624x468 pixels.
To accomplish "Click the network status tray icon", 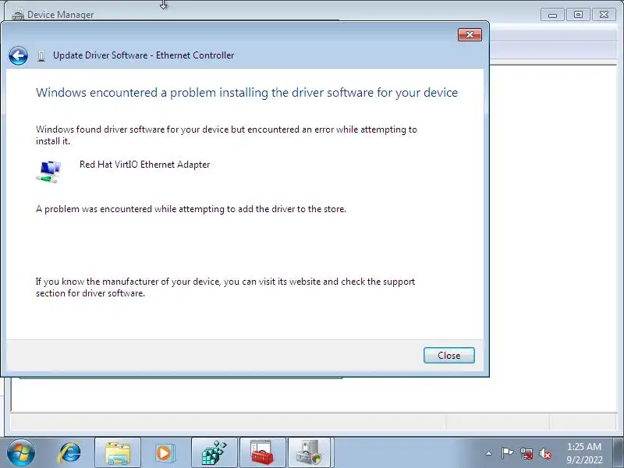I will pyautogui.click(x=526, y=453).
